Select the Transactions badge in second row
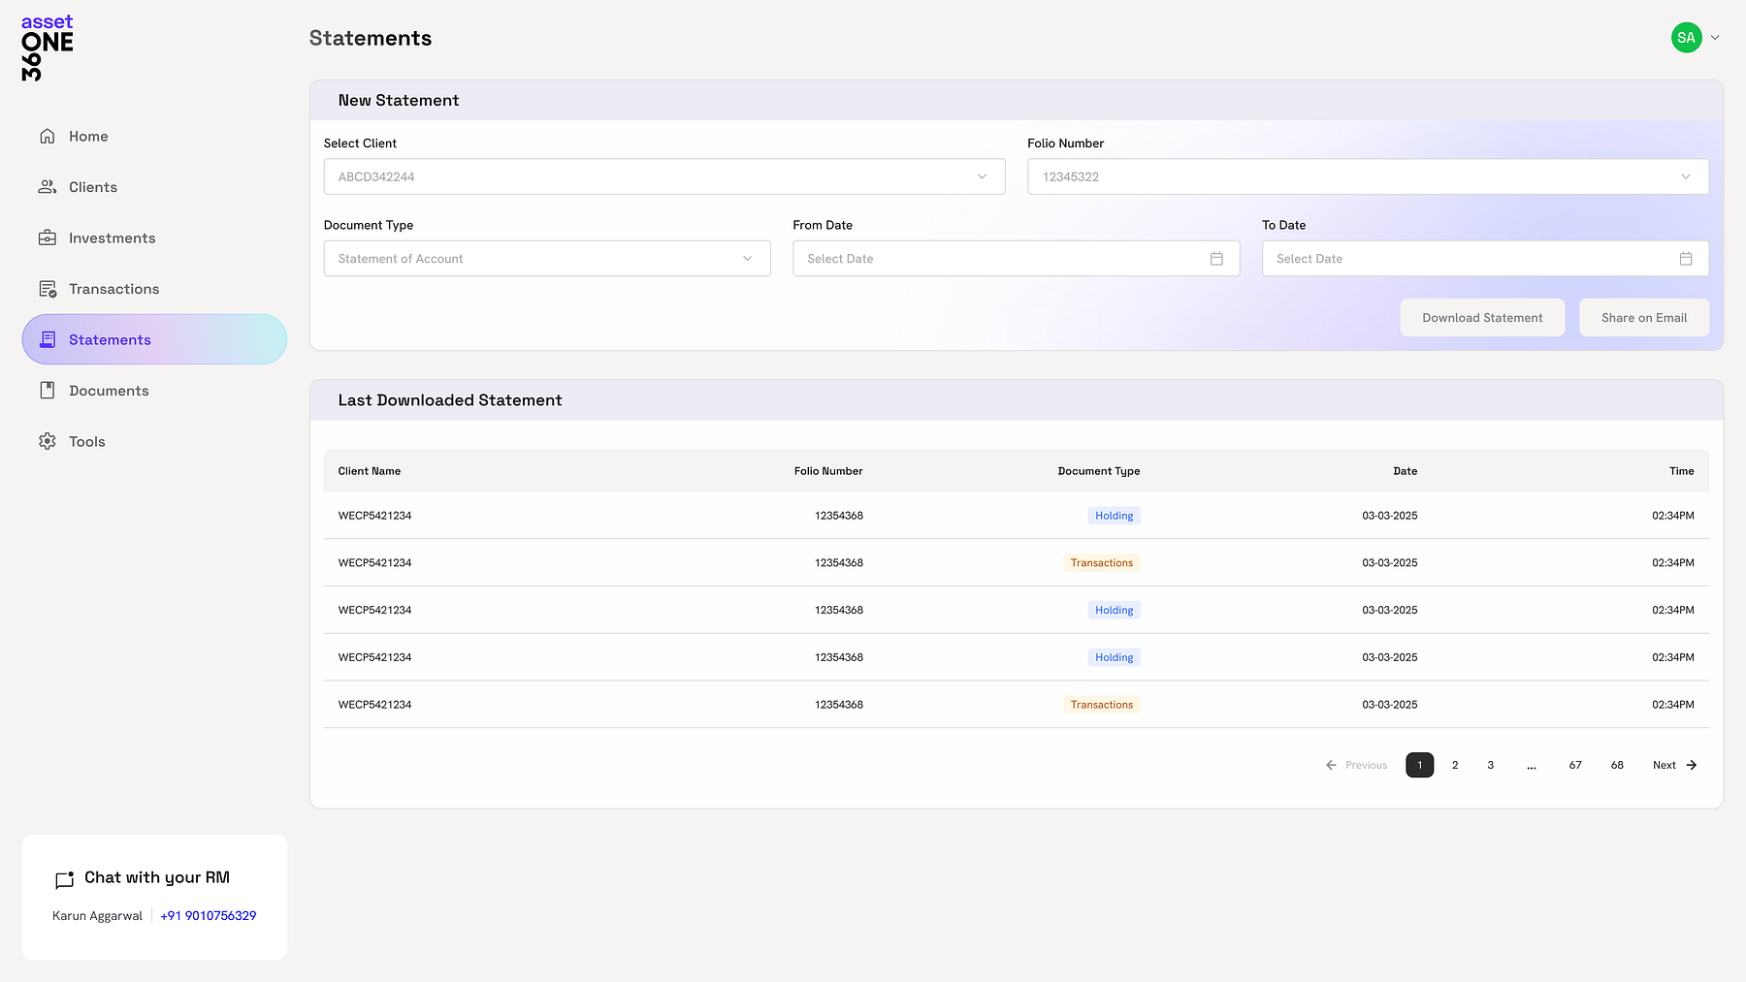This screenshot has width=1746, height=982. pyautogui.click(x=1101, y=562)
